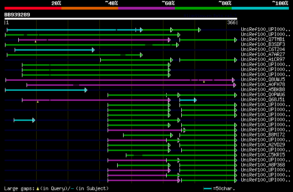Image resolution: width=293 pixels, height=192 pixels.
Task: Click the ~100% legend percentage text
Action: coord(280,3)
